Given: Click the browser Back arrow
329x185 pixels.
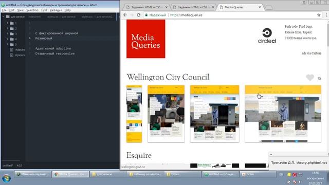Looking at the screenshot, I should click(x=125, y=15).
